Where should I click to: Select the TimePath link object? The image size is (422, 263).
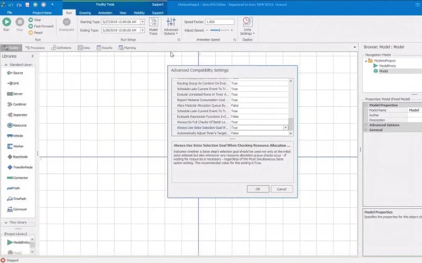(x=17, y=199)
